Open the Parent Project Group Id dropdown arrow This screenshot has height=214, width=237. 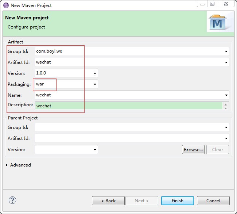tap(226, 127)
